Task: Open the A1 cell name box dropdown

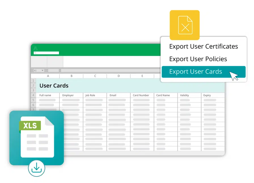Action: point(39,70)
